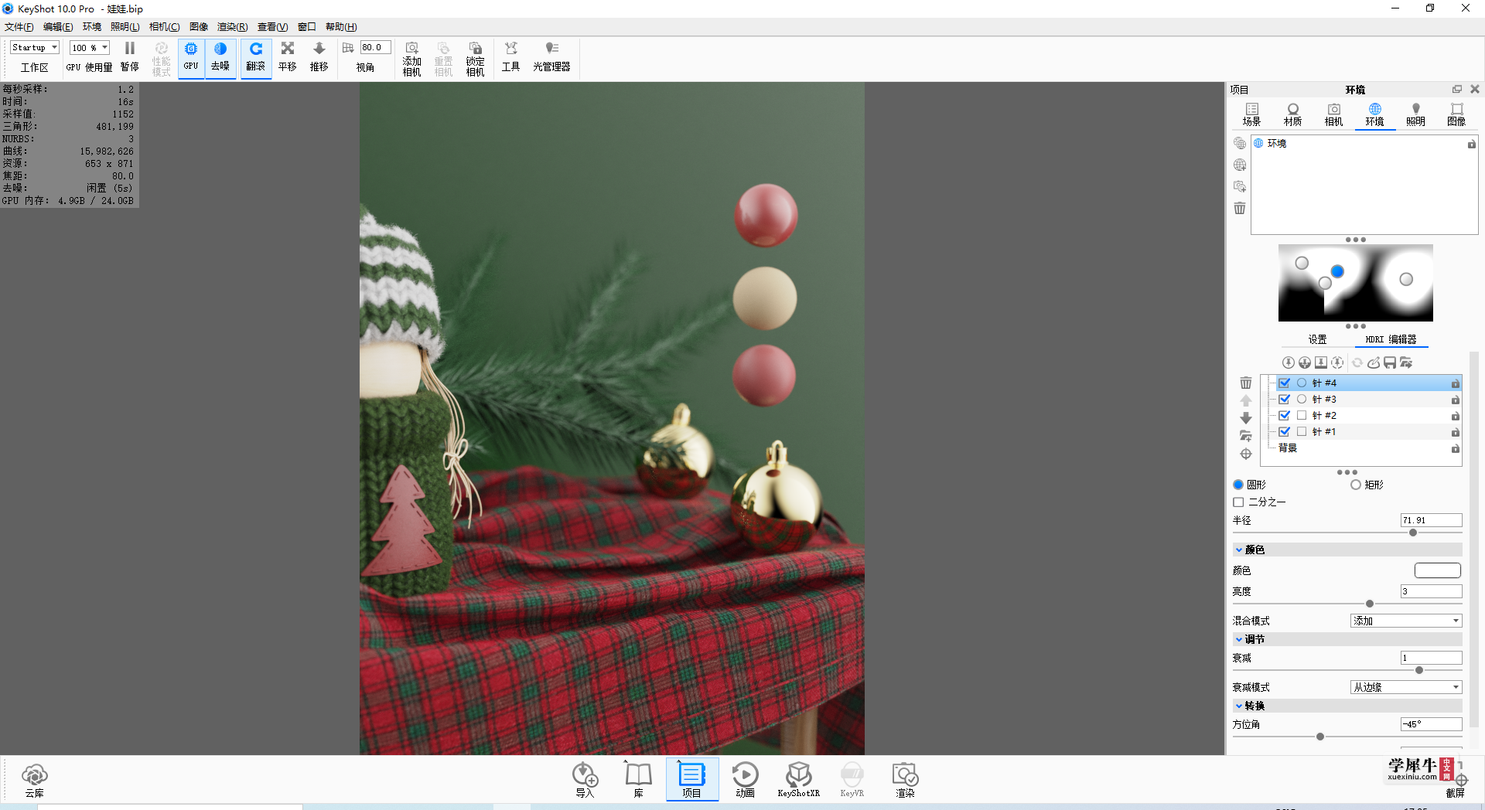Select the dolly (推移) camera tool
The height and width of the screenshot is (810, 1485).
(x=319, y=58)
